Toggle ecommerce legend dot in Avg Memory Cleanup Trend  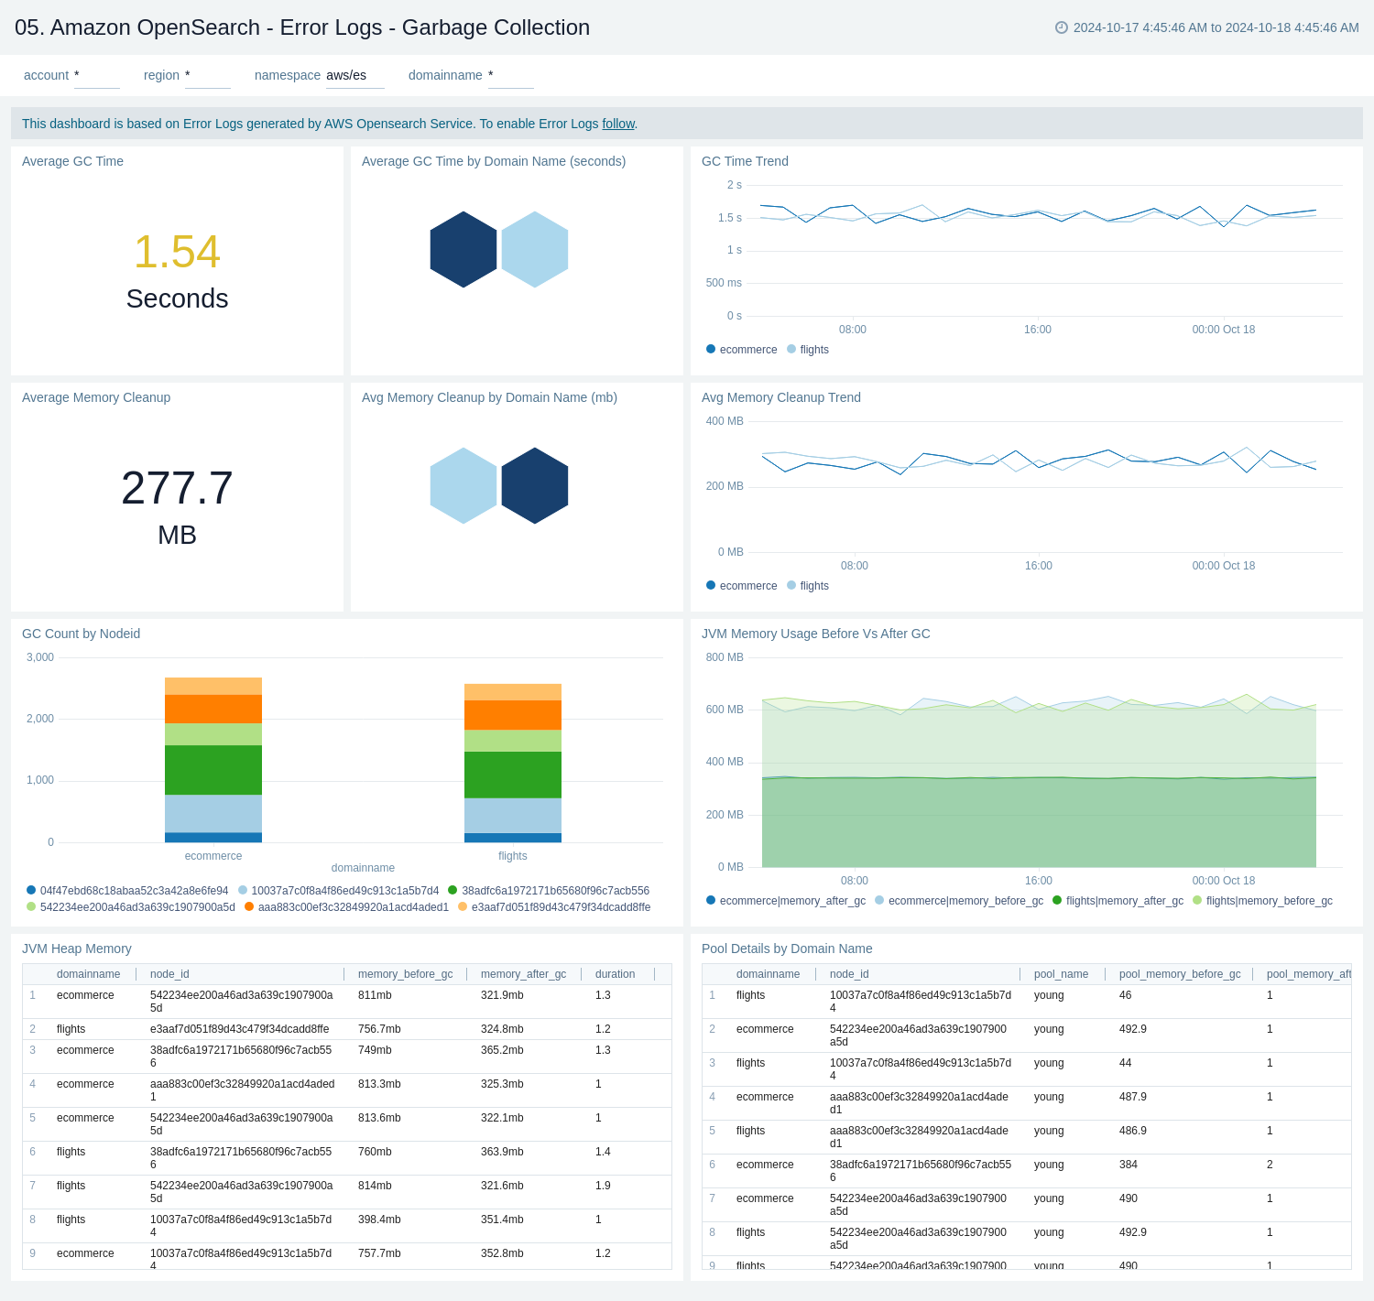tap(711, 585)
